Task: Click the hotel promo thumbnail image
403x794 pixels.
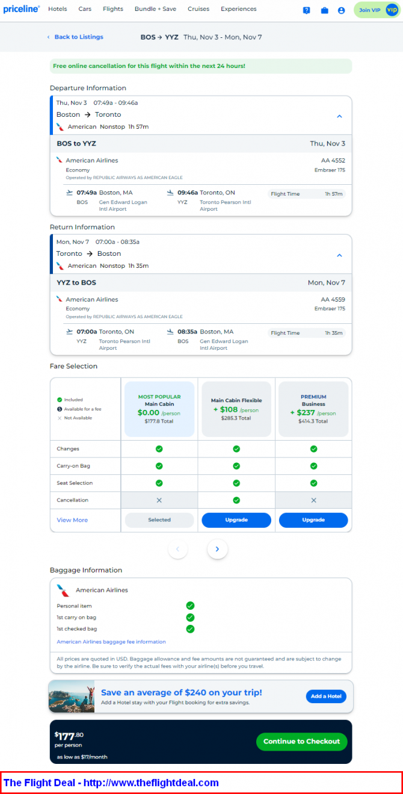Action: click(x=72, y=696)
